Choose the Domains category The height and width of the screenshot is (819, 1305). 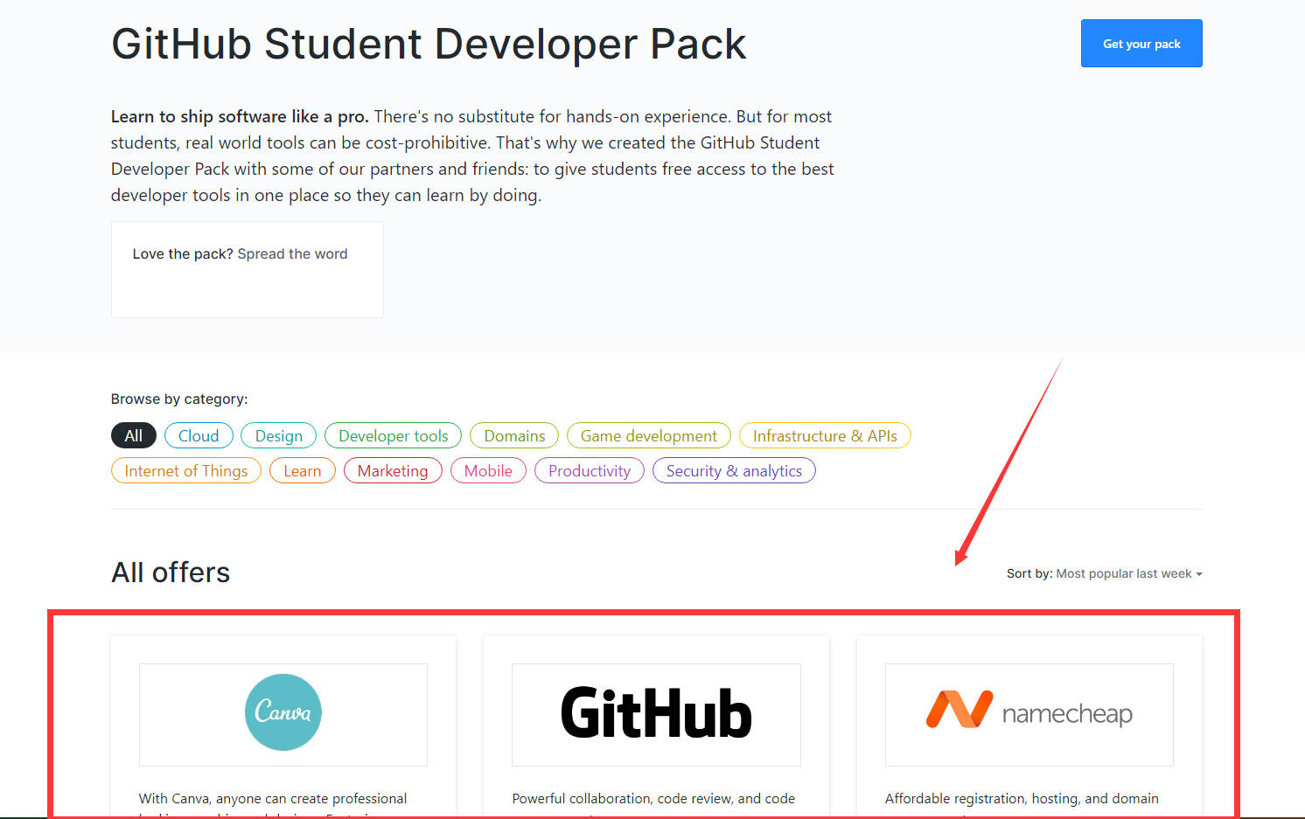point(514,436)
